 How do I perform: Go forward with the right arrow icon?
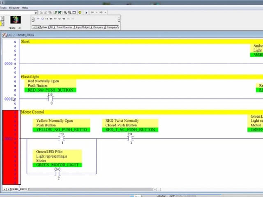[101, 12]
